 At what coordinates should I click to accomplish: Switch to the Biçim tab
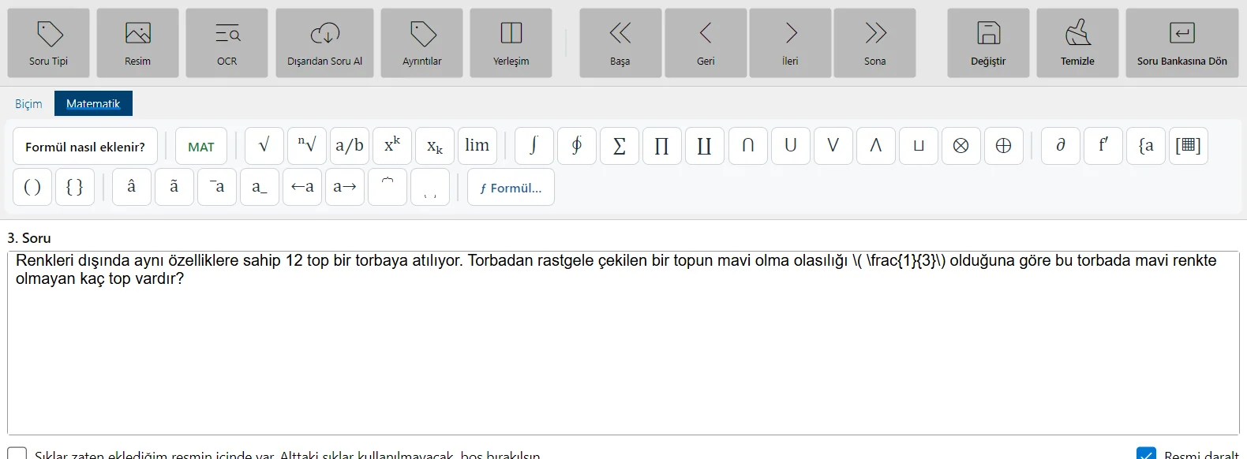28,103
